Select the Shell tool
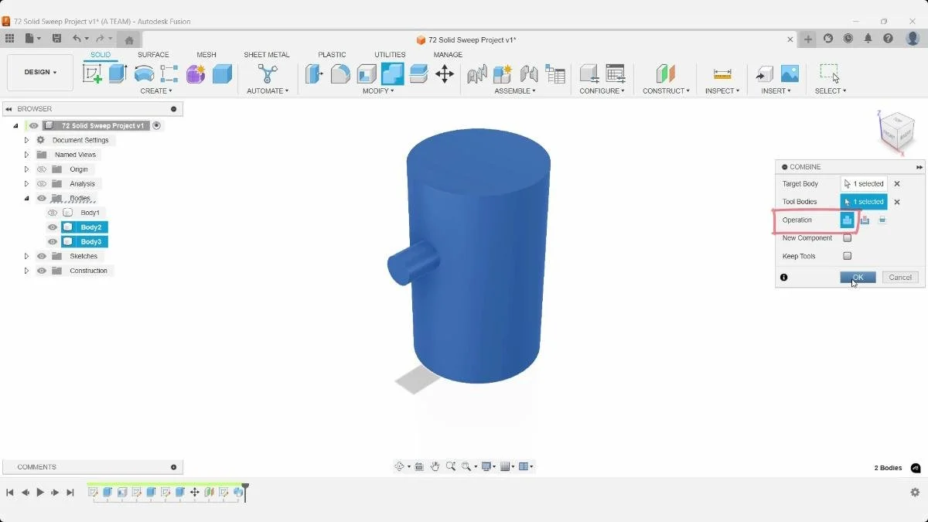Screen dimensions: 928x522 point(367,73)
